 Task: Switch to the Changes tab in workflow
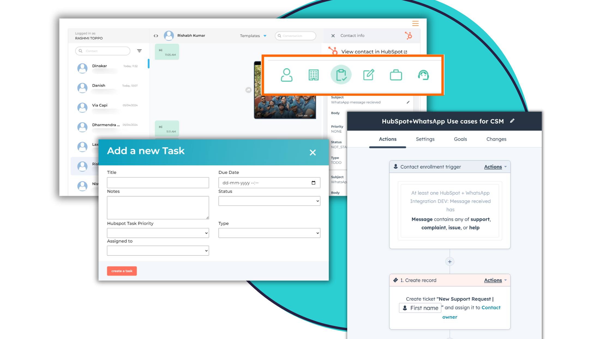[496, 139]
